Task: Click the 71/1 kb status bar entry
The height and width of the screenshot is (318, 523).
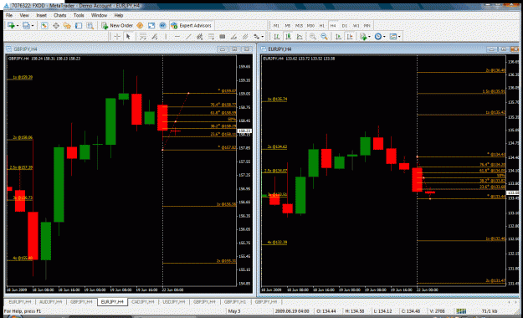Action: pos(490,311)
